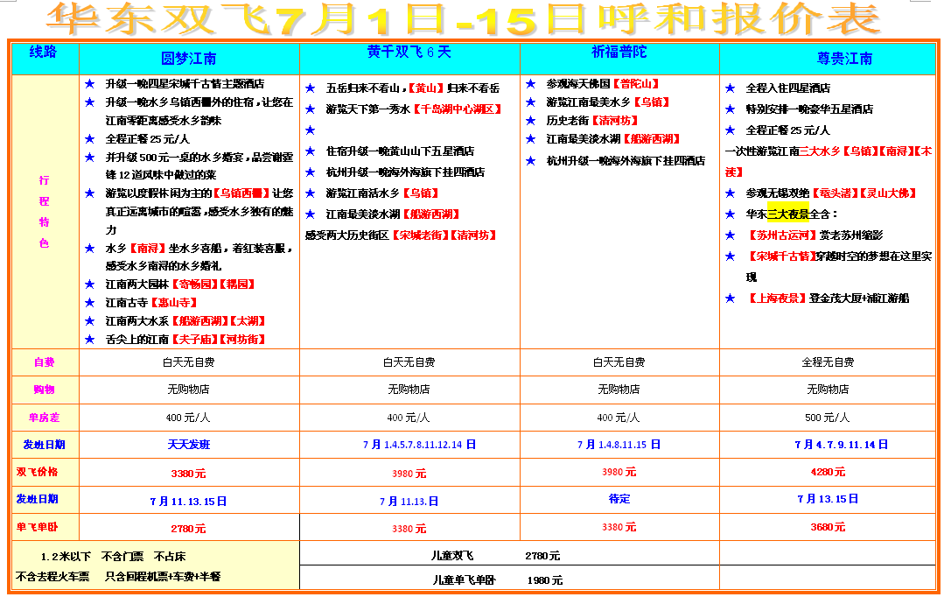Click the empty star bullet in 黄千双飞 column
The height and width of the screenshot is (597, 944).
(311, 130)
